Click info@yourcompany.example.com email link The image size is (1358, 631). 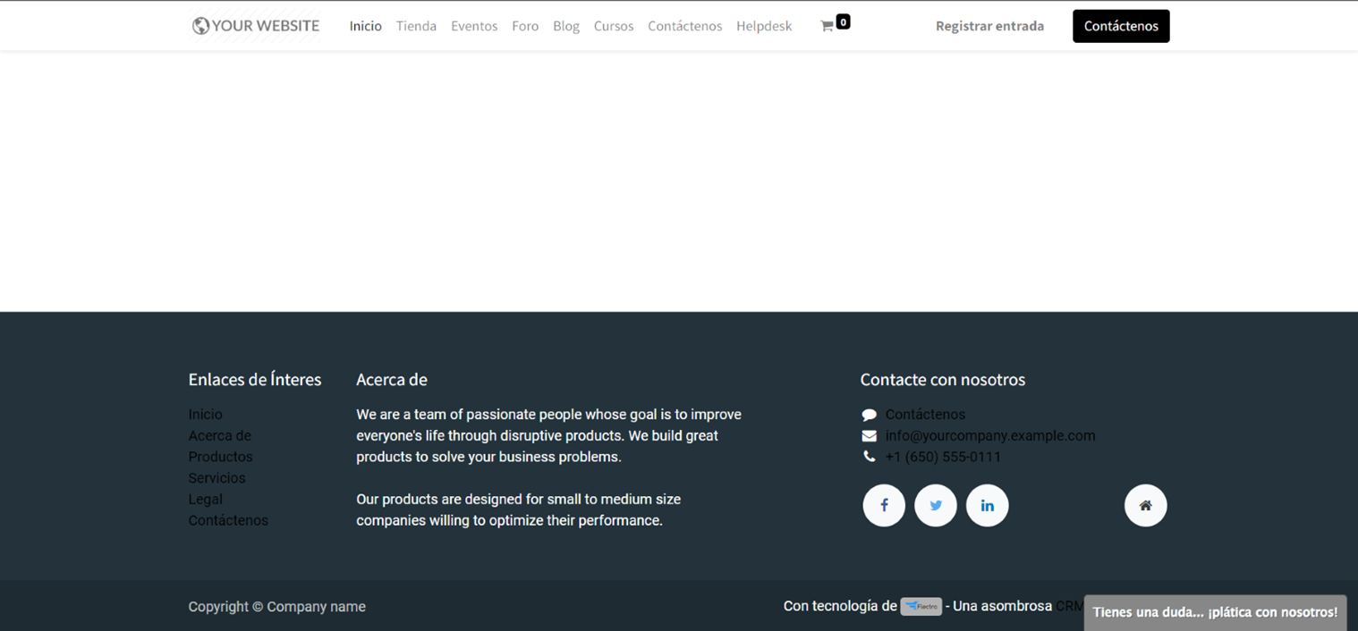(989, 436)
